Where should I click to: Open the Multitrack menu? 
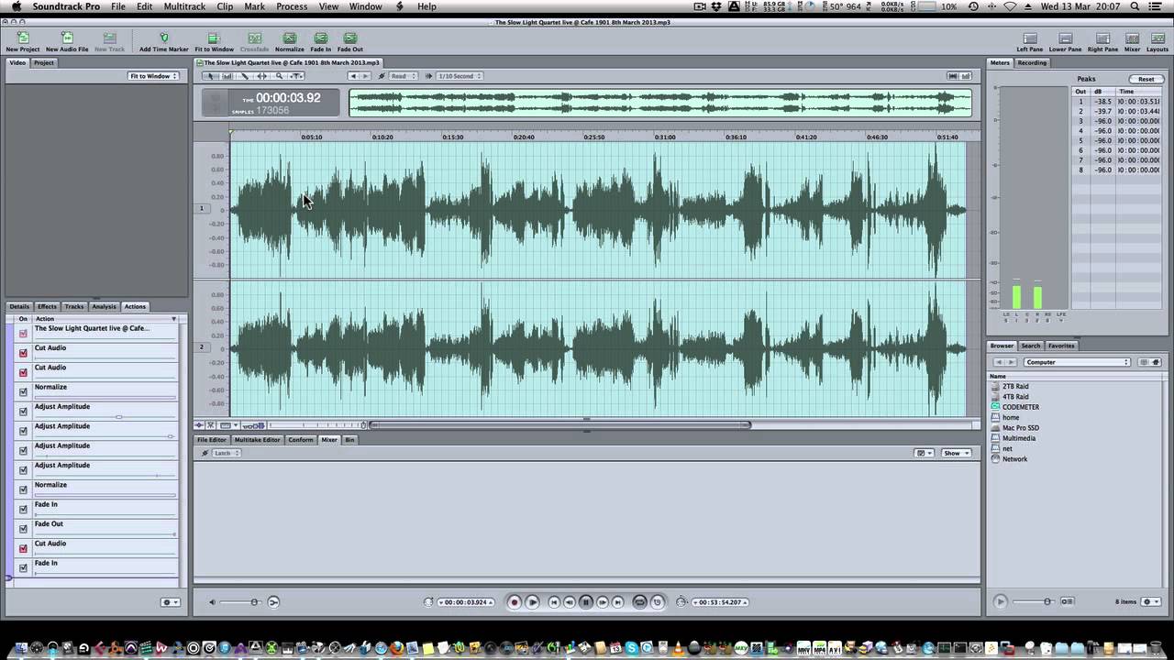click(x=184, y=6)
